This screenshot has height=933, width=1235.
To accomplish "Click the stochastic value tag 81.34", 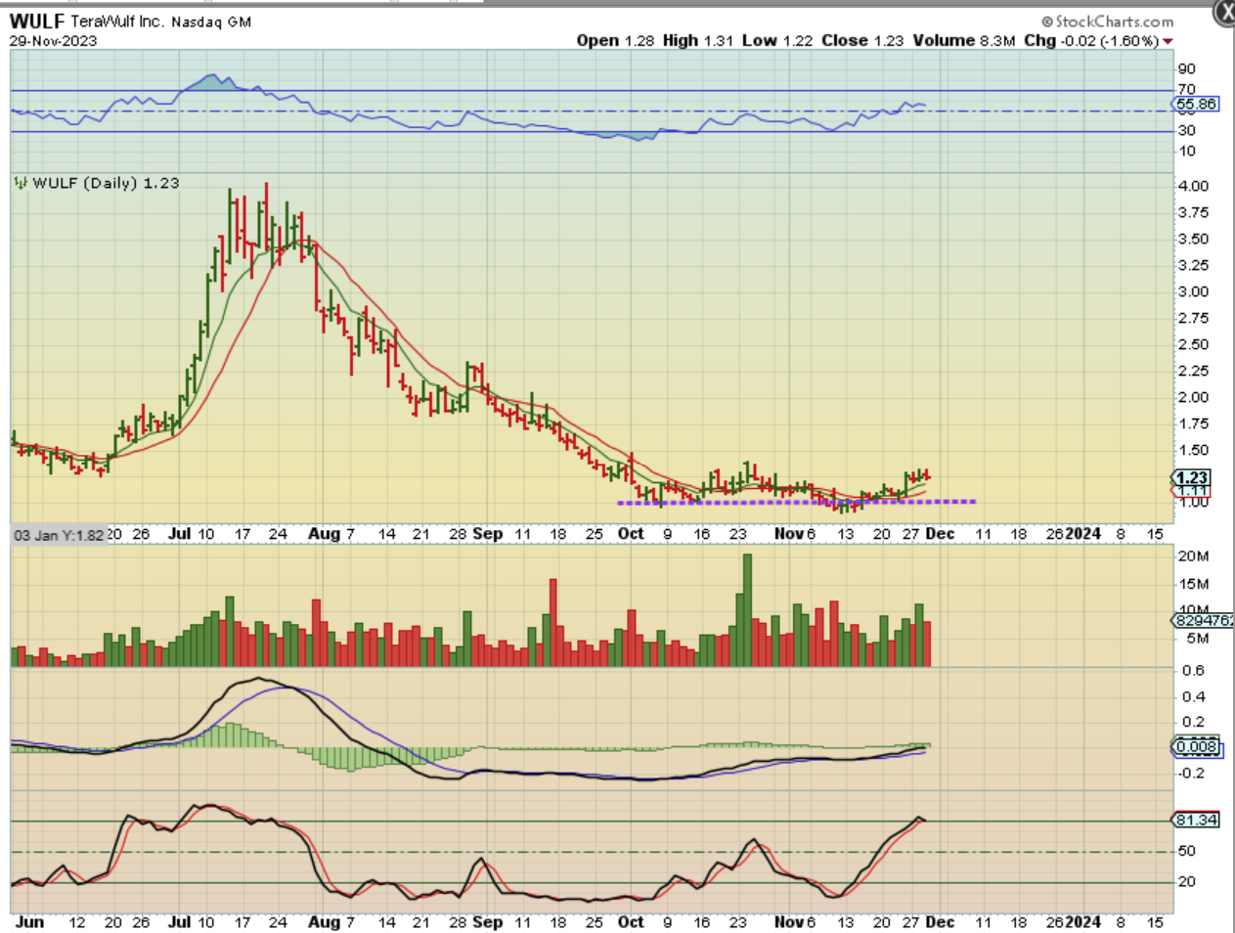I will (x=1196, y=820).
